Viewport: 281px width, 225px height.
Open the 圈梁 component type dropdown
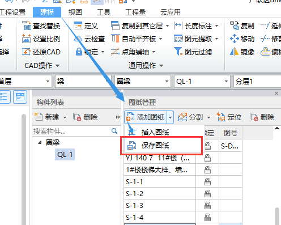pyautogui.click(x=167, y=82)
